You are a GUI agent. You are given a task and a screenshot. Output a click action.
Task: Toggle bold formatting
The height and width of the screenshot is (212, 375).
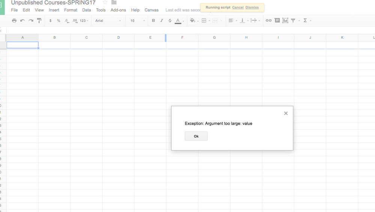coord(153,21)
